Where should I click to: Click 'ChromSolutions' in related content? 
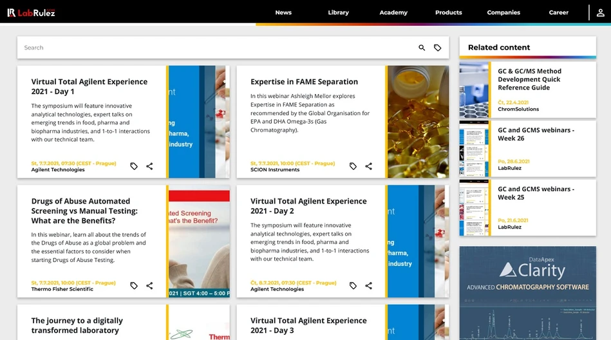(518, 109)
